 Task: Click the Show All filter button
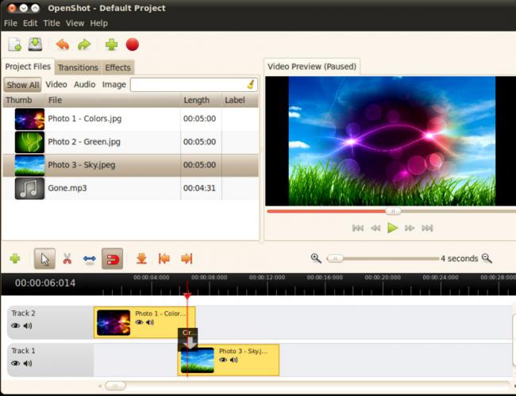pyautogui.click(x=23, y=85)
